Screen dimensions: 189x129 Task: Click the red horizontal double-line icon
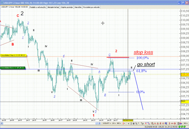click(x=158, y=124)
